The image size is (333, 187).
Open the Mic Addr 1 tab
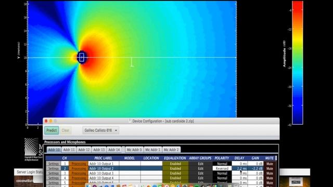[x=152, y=150]
